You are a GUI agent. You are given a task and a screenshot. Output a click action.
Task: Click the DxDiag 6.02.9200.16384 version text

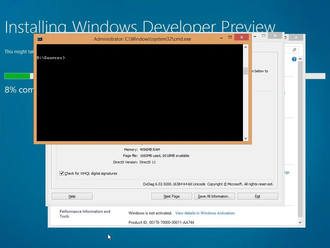[174, 184]
